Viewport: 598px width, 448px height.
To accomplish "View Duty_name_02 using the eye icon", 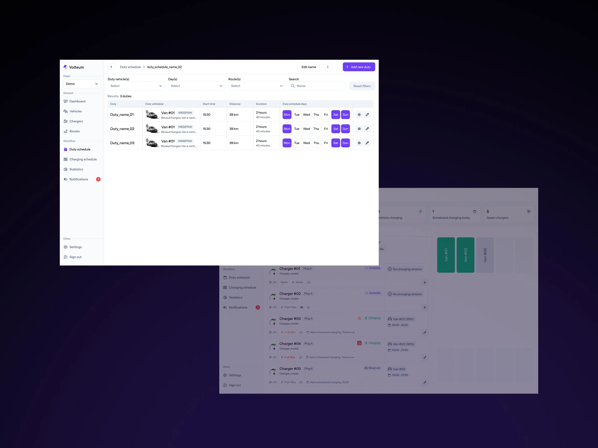I will tap(359, 129).
